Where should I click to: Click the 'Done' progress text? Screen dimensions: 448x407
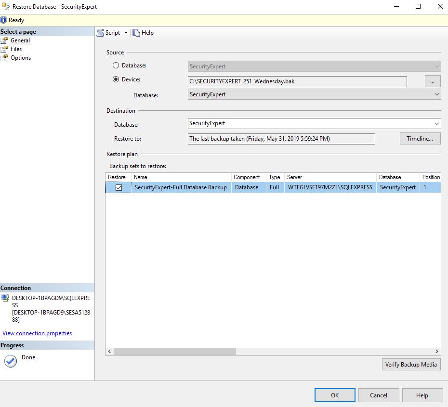tap(28, 357)
